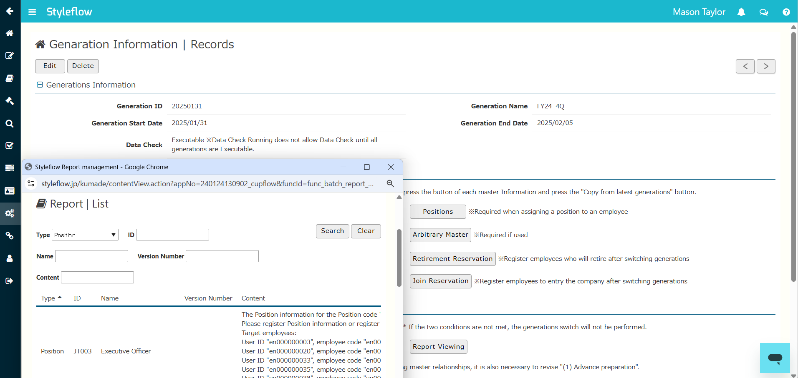Open the sidebar search magnifier icon
Image resolution: width=798 pixels, height=378 pixels.
pos(10,123)
